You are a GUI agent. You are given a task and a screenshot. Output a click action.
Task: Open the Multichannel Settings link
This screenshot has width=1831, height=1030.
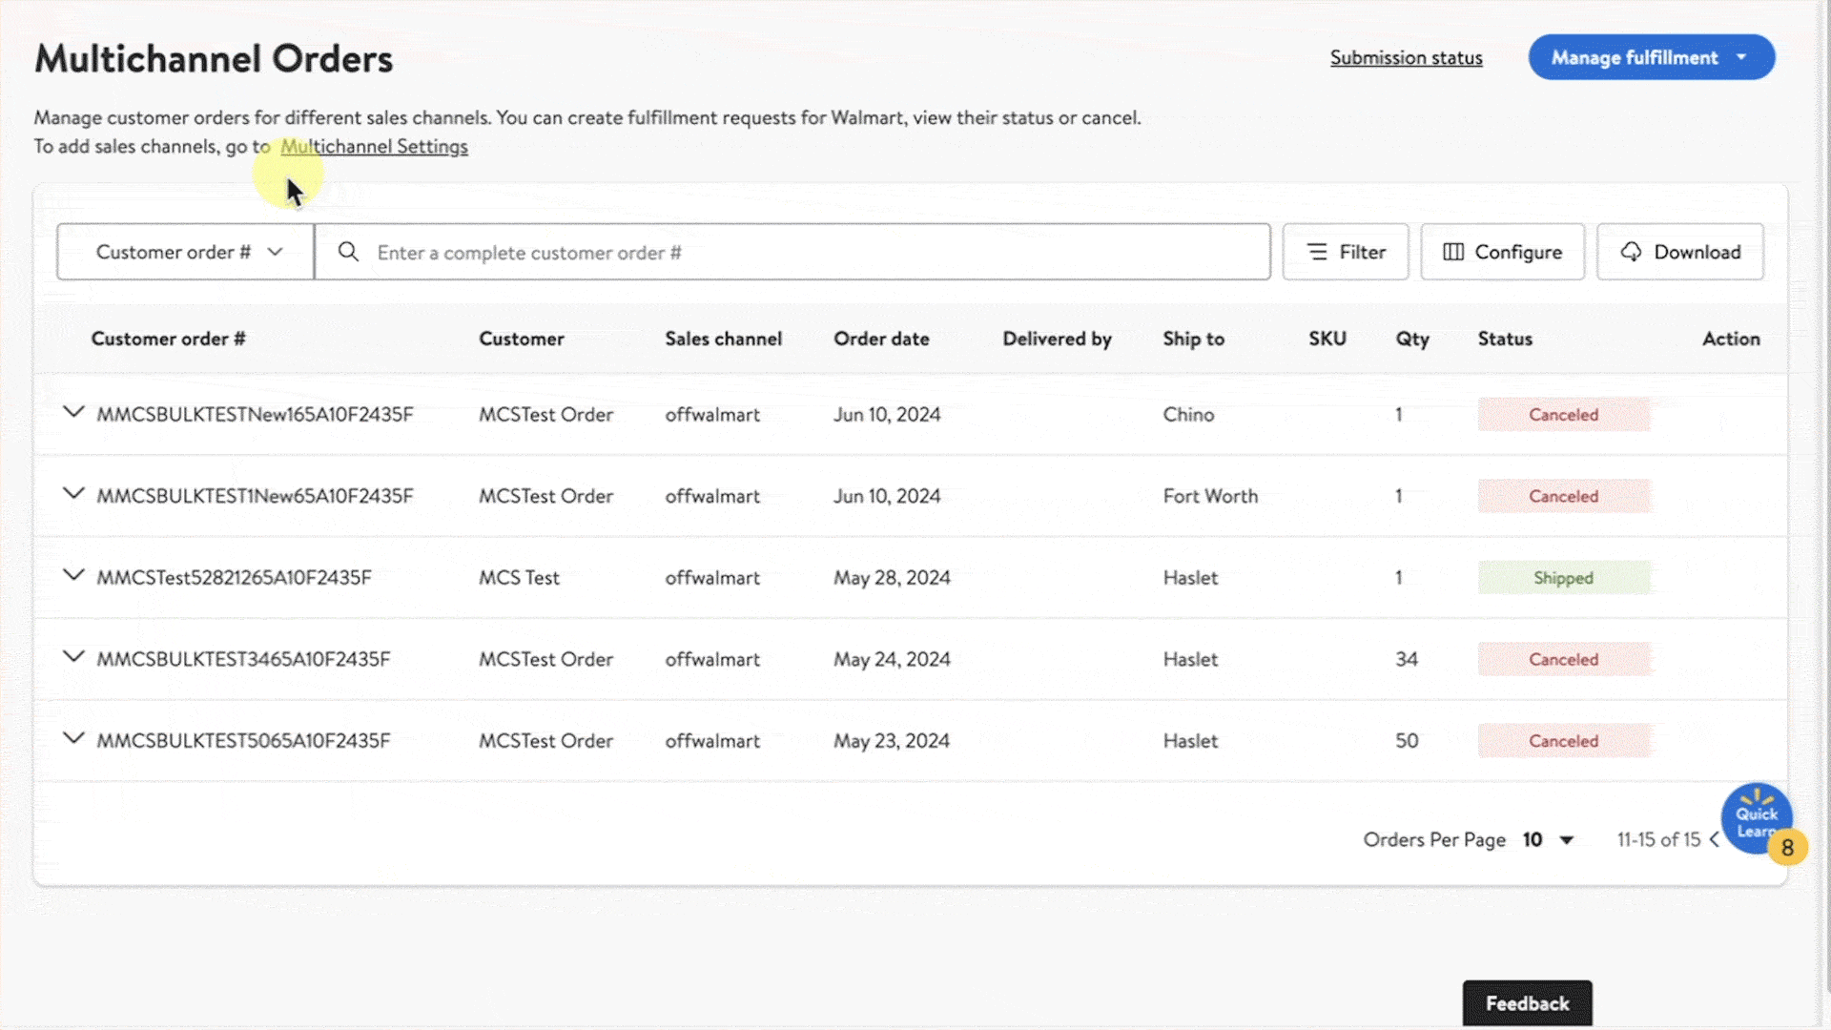click(374, 146)
